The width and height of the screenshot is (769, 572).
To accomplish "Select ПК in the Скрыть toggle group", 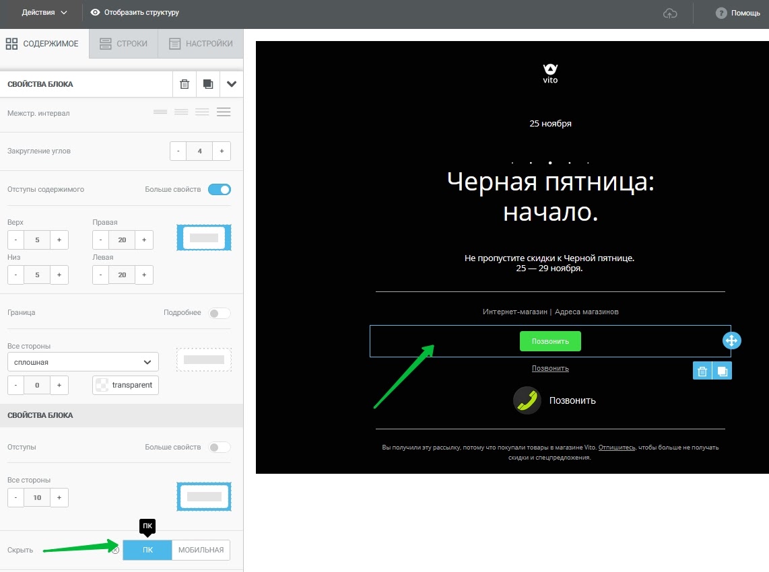I will coord(147,550).
